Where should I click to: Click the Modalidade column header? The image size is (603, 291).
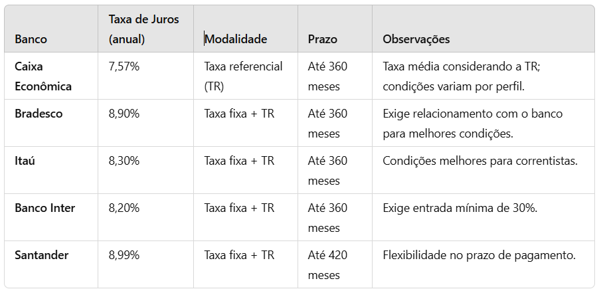point(236,39)
